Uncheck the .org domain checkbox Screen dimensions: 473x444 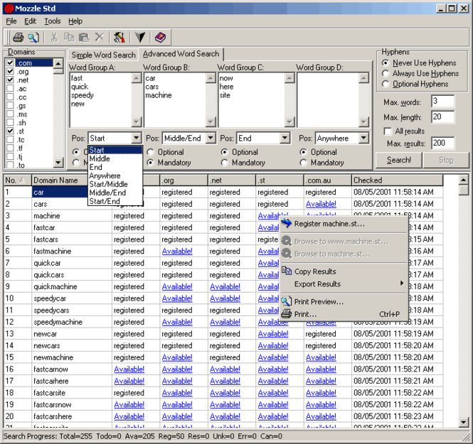10,72
